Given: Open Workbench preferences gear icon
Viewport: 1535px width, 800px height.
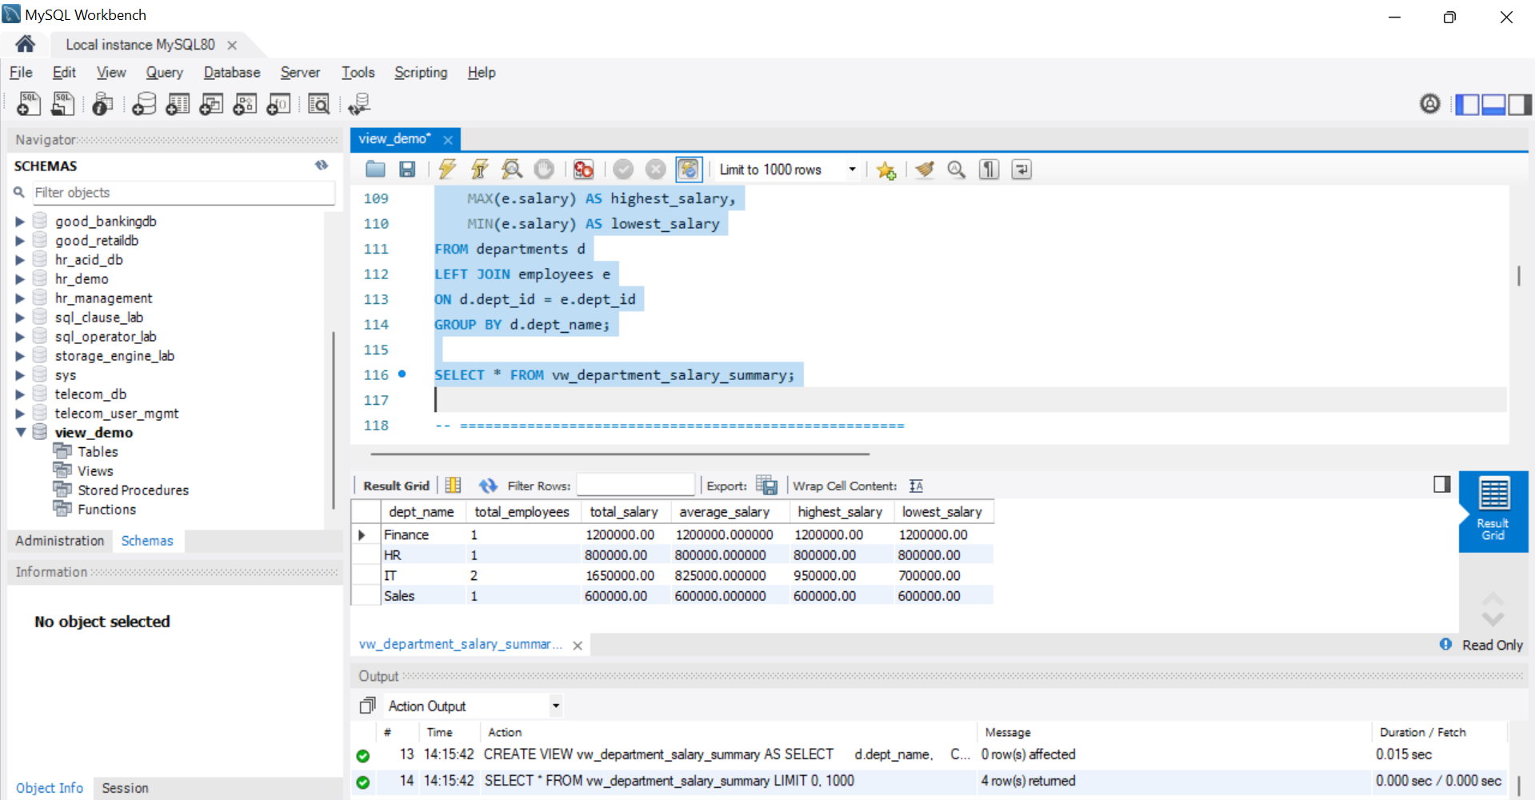Looking at the screenshot, I should (x=1430, y=104).
